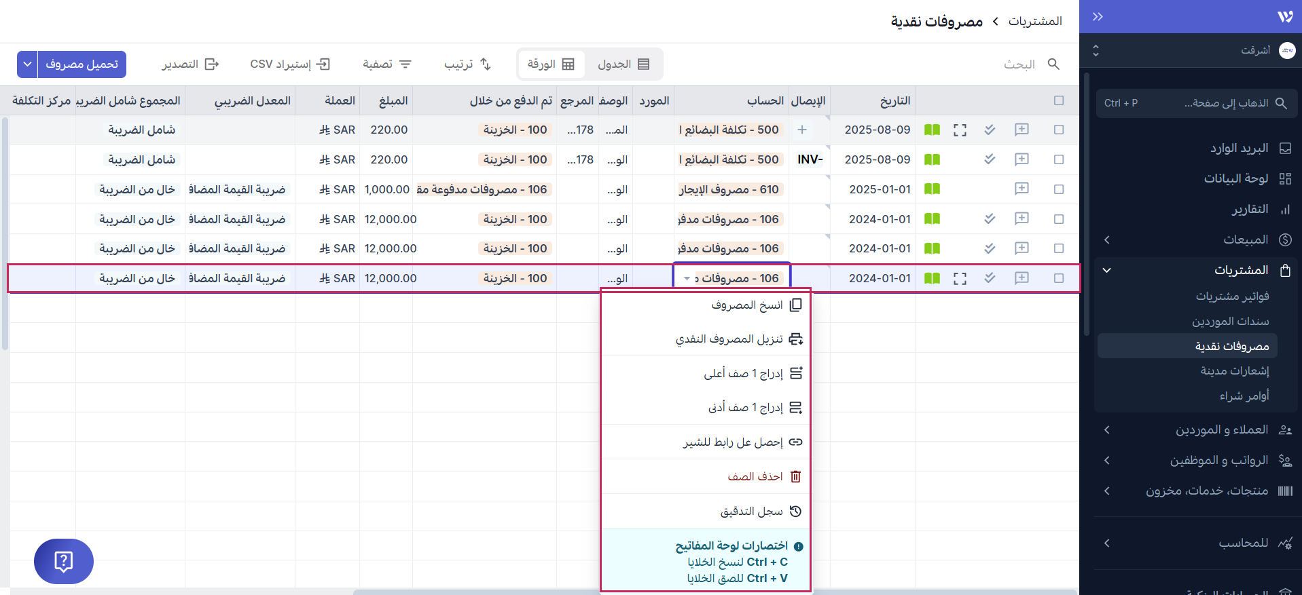Collapse the المشتريات sidebar section

[1107, 270]
